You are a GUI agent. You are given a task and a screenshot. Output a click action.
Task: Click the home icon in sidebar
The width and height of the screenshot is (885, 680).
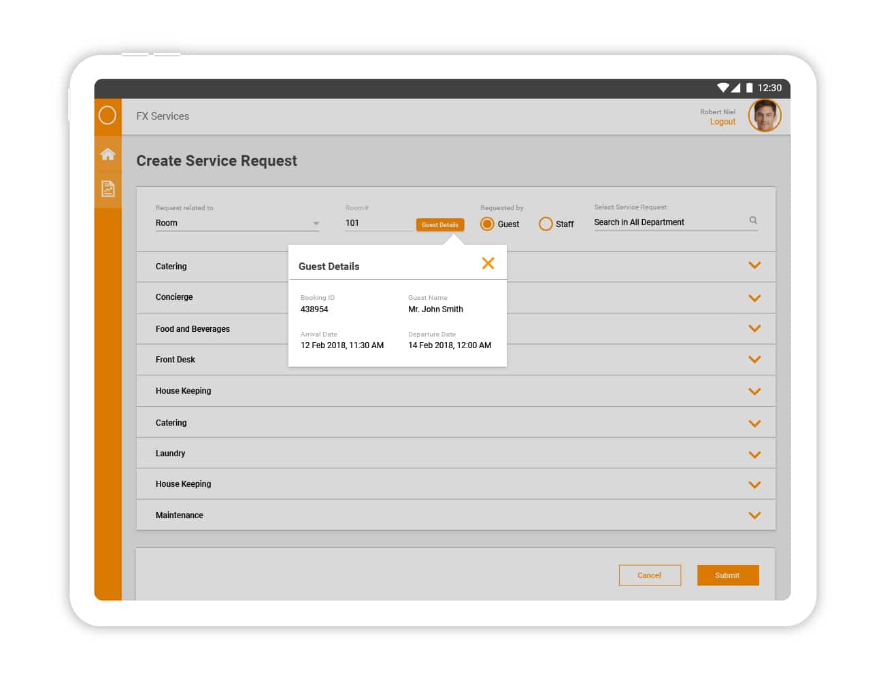click(107, 154)
